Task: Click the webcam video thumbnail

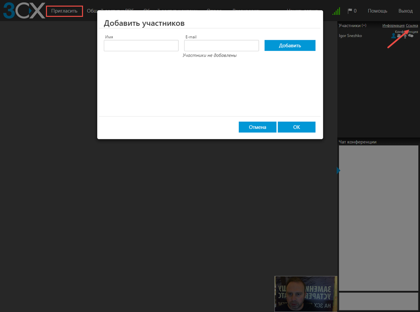Action: point(306,294)
